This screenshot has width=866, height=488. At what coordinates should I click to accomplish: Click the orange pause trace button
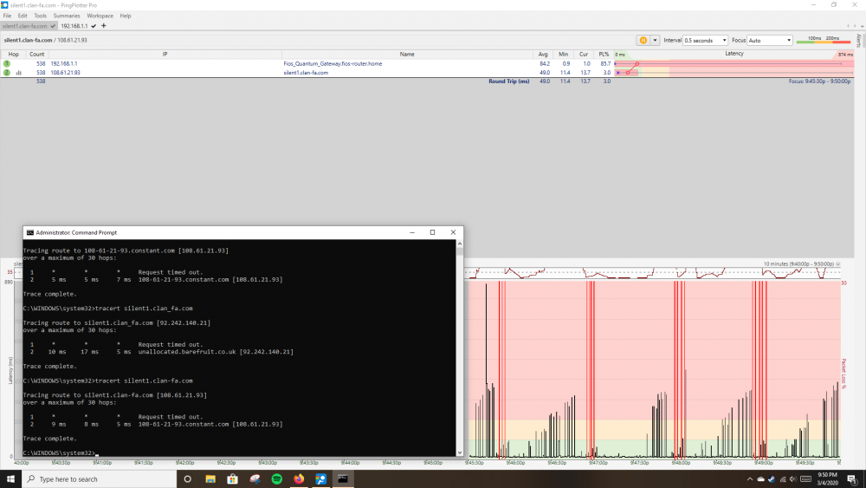(x=643, y=41)
